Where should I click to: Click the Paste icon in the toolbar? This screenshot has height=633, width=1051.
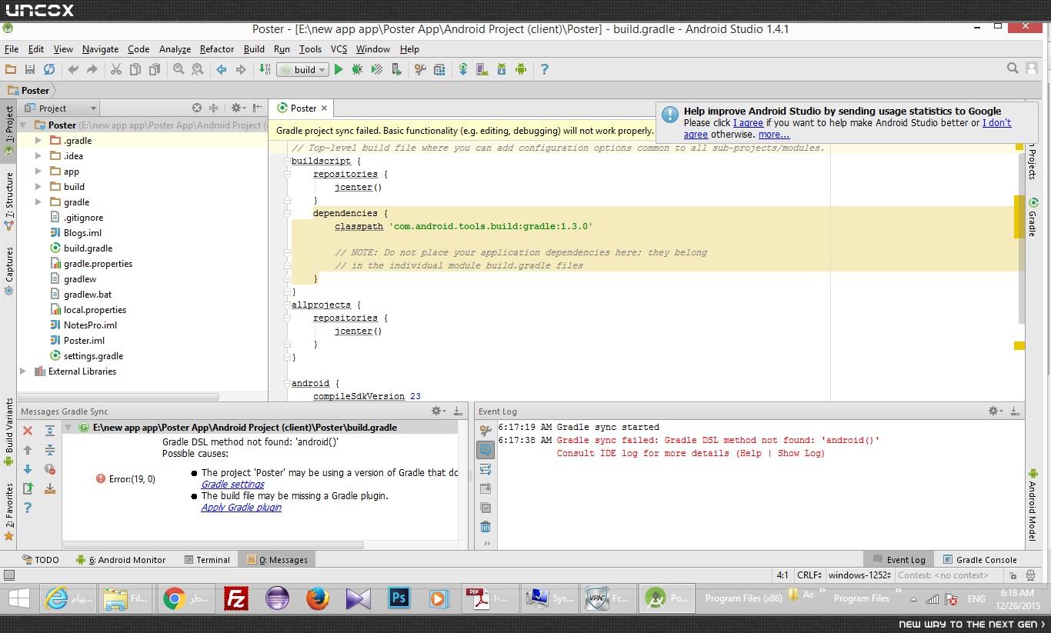click(x=155, y=69)
